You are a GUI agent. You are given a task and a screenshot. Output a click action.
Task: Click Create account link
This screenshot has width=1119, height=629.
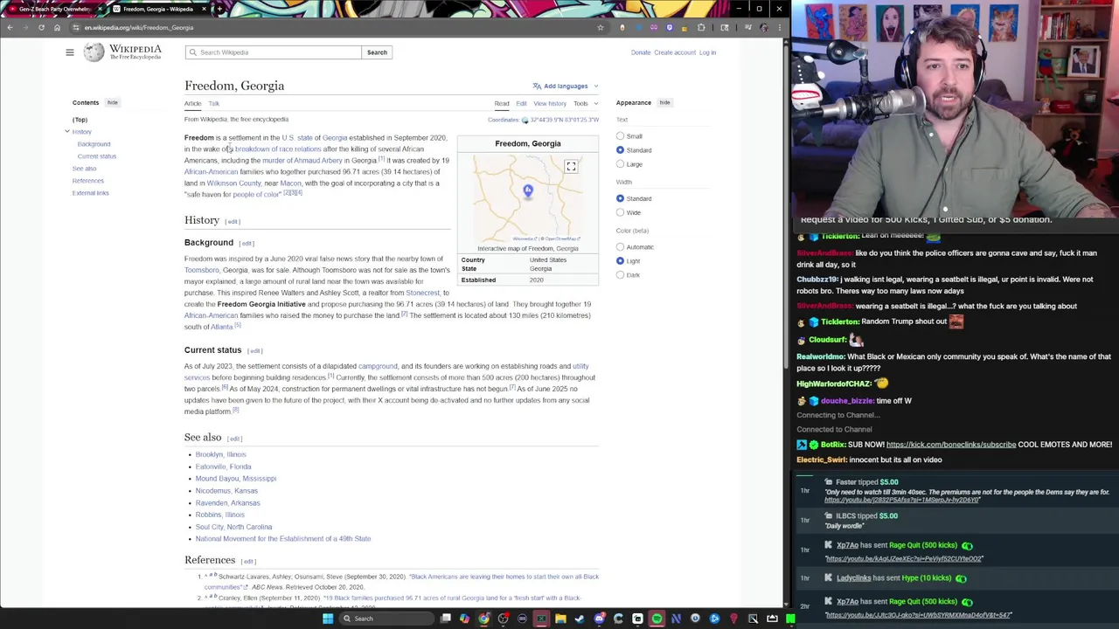675,52
